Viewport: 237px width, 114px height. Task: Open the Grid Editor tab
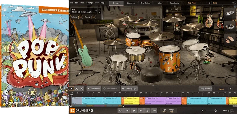point(145,3)
